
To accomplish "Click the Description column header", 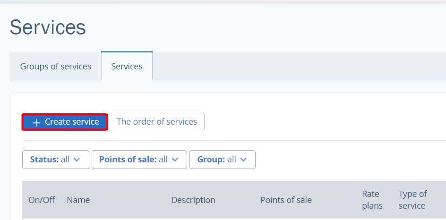I will coord(193,200).
